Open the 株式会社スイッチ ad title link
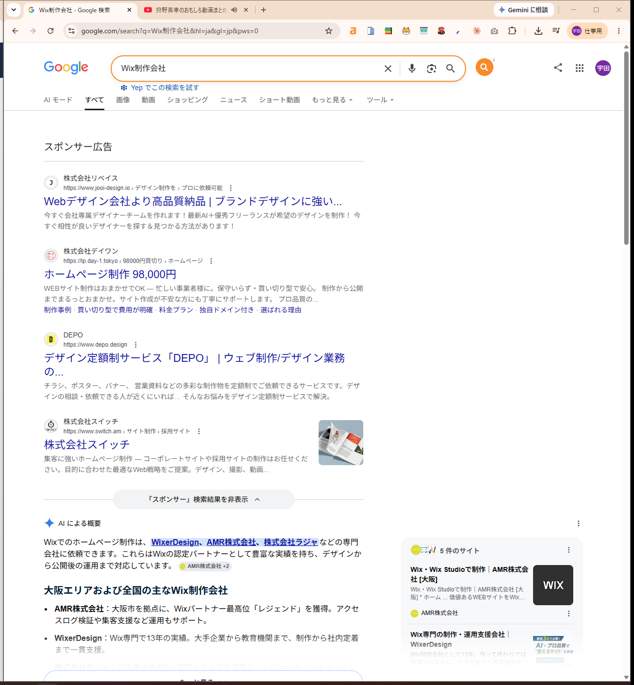This screenshot has width=634, height=685. 87,445
